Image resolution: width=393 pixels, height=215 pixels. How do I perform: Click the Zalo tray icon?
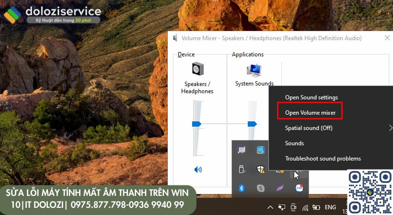click(x=299, y=188)
